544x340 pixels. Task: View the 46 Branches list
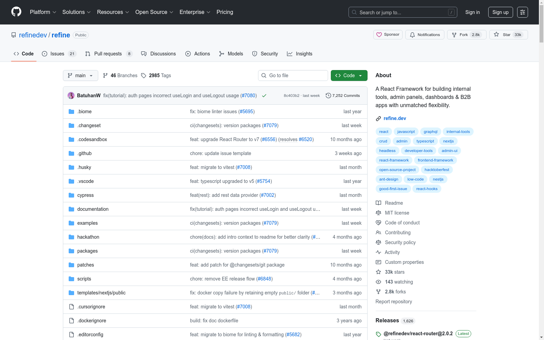(120, 75)
